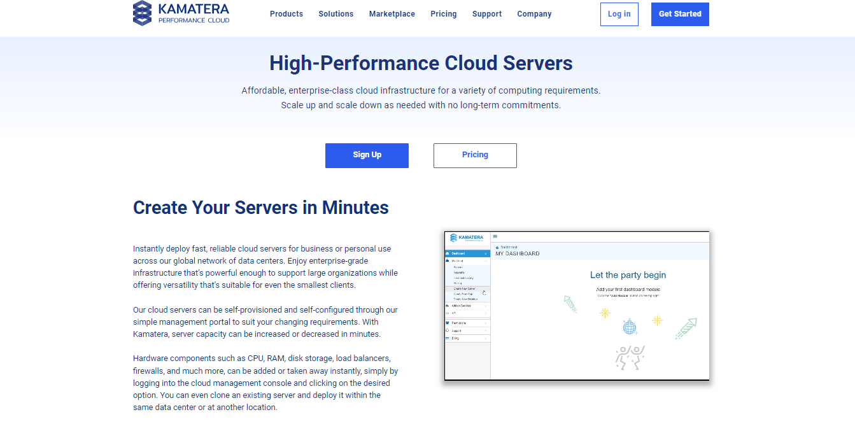This screenshot has height=440, width=855.
Task: Click the Permissions people icon in preview sidebar
Action: click(x=448, y=323)
